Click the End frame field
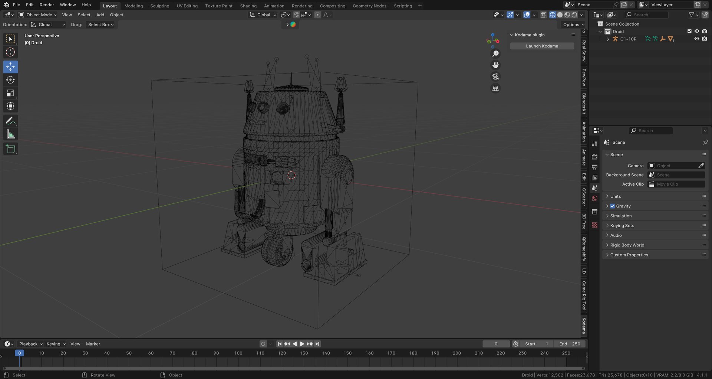This screenshot has height=379, width=712. point(570,344)
